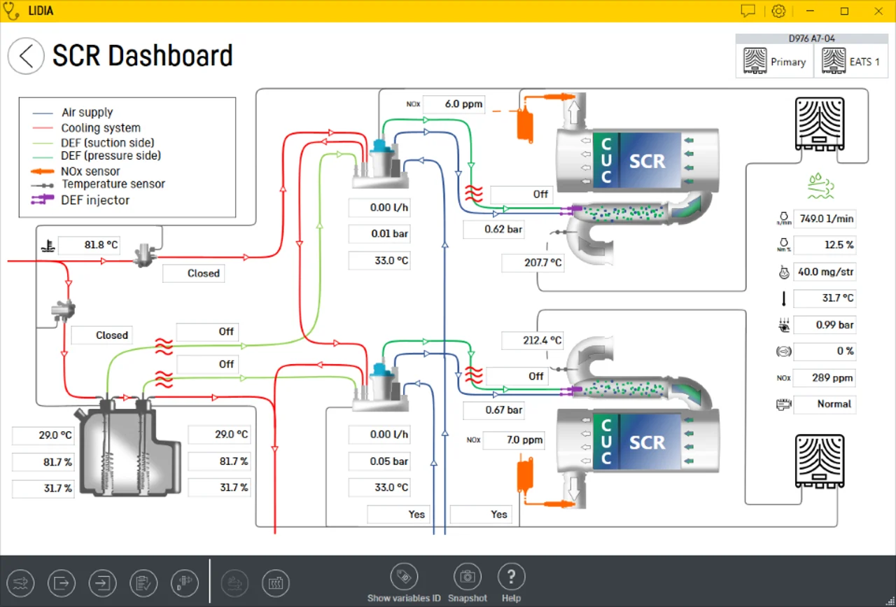Screen dimensions: 896x607
Task: Click the exit-arrow icon in the bottom toolbar
Action: 62,582
